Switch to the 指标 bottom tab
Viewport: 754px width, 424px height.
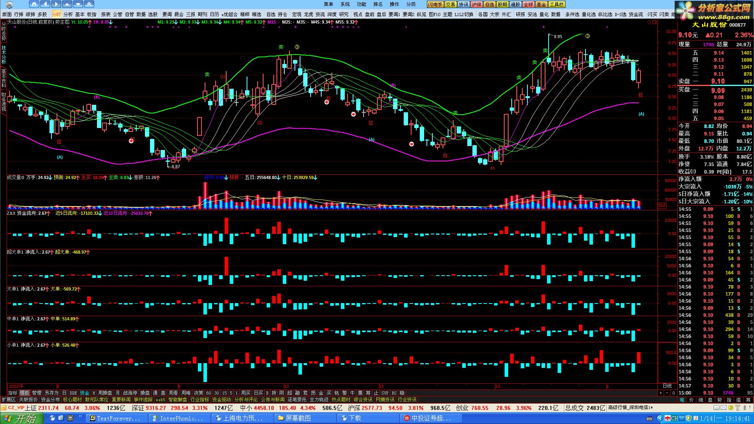pyautogui.click(x=13, y=393)
